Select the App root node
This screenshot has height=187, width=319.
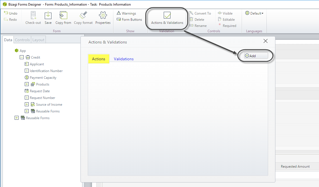pos(23,51)
